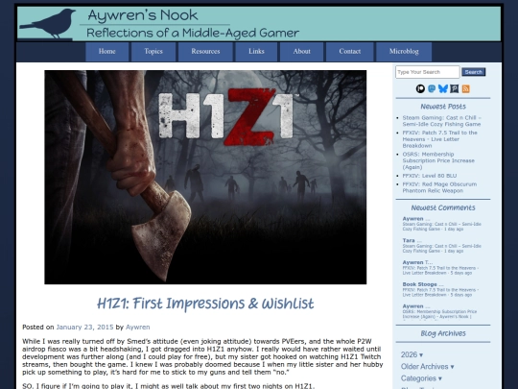Viewport: 518px width, 389px height.
Task: Click the Aywren's Nook site title
Action: coord(143,15)
